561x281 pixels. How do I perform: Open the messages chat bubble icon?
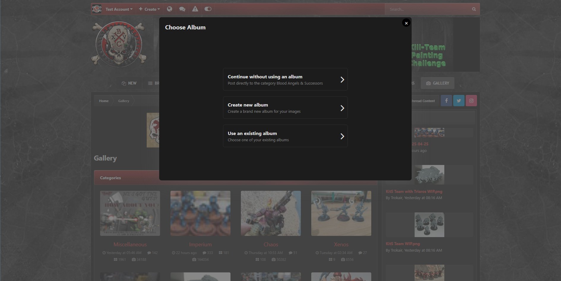[x=182, y=9]
